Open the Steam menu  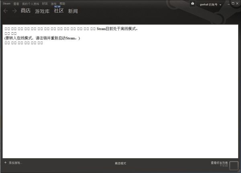(x=6, y=4)
